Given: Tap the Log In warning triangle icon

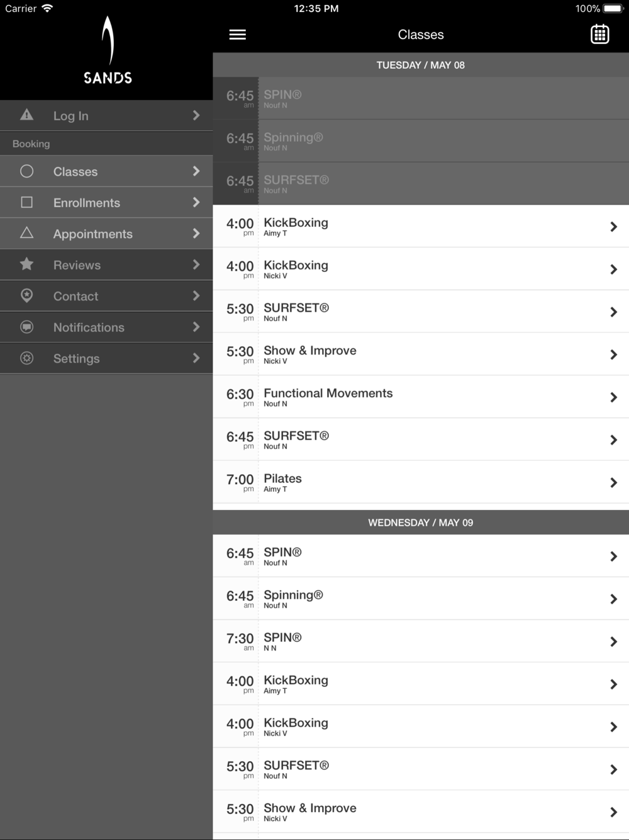Looking at the screenshot, I should (x=26, y=115).
